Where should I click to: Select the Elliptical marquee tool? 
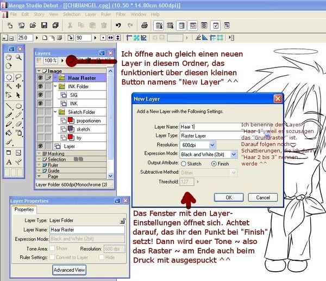click(x=9, y=77)
